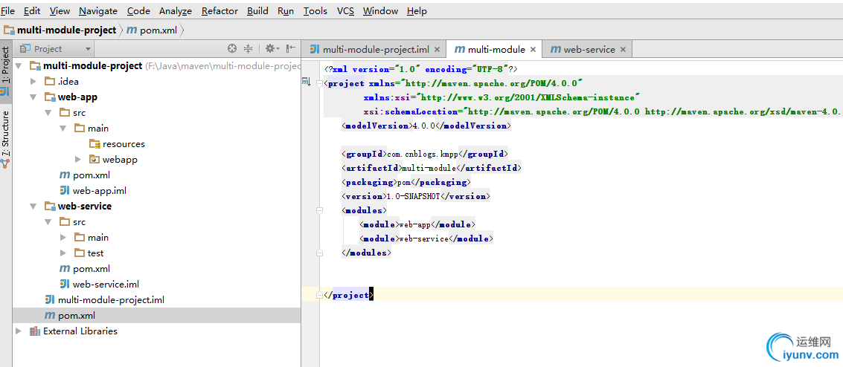Screen dimensions: 843x367
Task: Select the webapp folder icon
Action: click(x=94, y=159)
